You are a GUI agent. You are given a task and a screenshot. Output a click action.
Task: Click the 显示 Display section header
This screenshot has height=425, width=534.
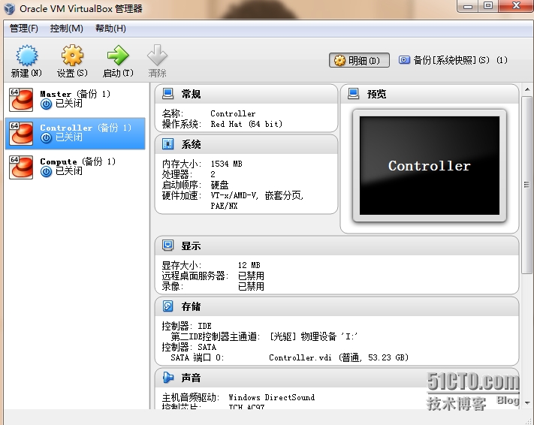(x=336, y=246)
